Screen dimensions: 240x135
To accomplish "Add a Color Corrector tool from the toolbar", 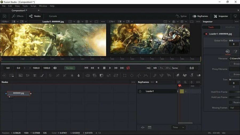I will 50,76.
